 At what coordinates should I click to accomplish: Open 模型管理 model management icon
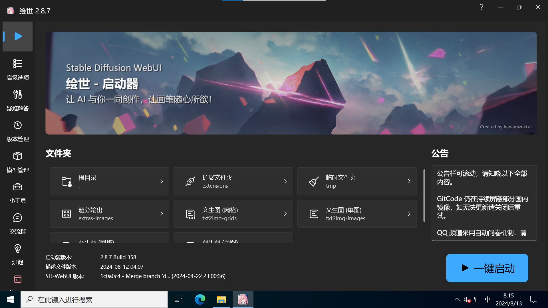tap(18, 156)
